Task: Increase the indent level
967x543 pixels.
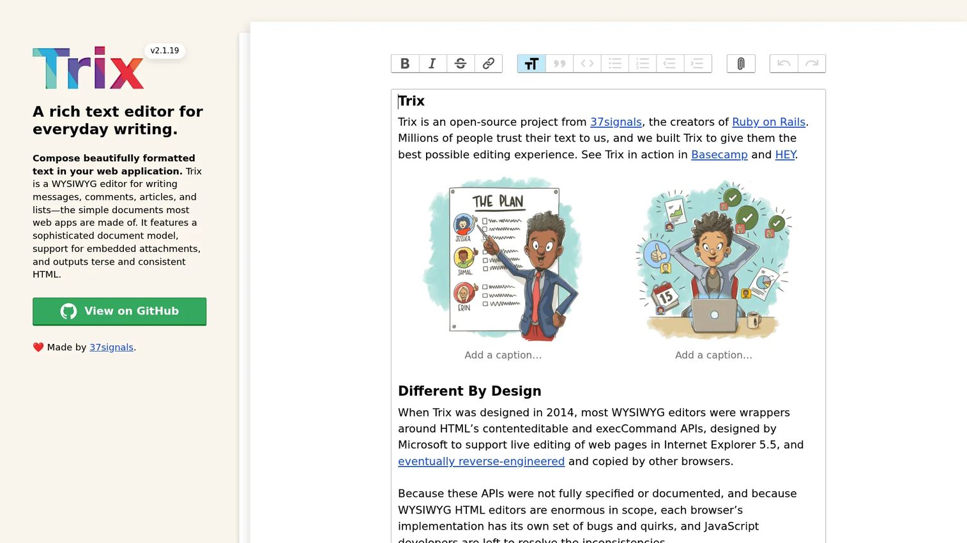Action: [697, 63]
